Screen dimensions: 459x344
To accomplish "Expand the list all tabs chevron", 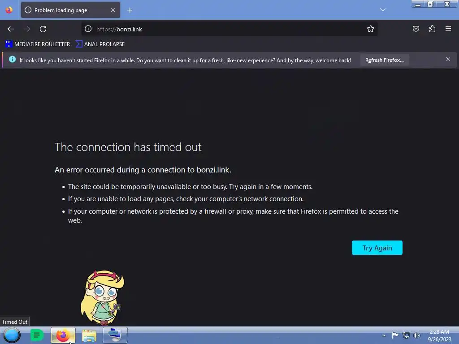I will [x=383, y=10].
